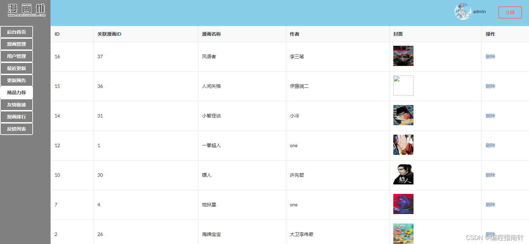Click the 海绵宝宝 cover thumbnail

403,234
